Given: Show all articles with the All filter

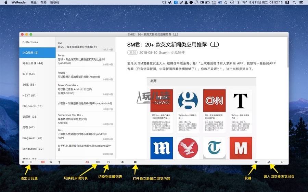Looking at the screenshot, I should (87, 162).
